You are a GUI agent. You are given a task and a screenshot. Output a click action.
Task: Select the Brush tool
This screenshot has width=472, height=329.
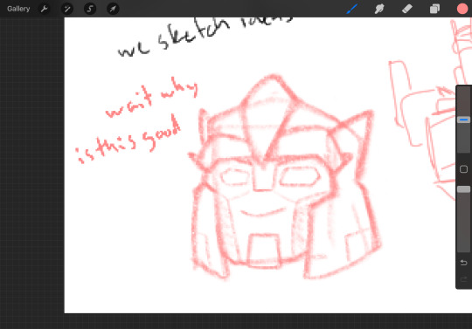352,9
